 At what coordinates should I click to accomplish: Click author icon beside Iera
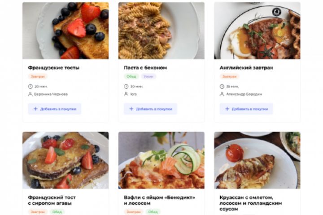click(x=126, y=94)
